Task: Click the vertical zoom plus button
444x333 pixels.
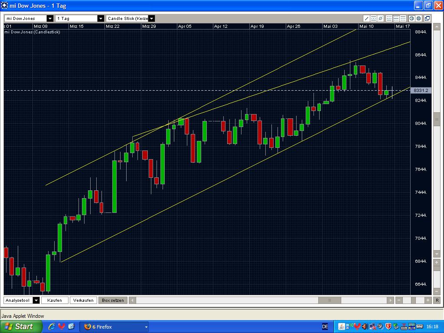Action: (437, 262)
